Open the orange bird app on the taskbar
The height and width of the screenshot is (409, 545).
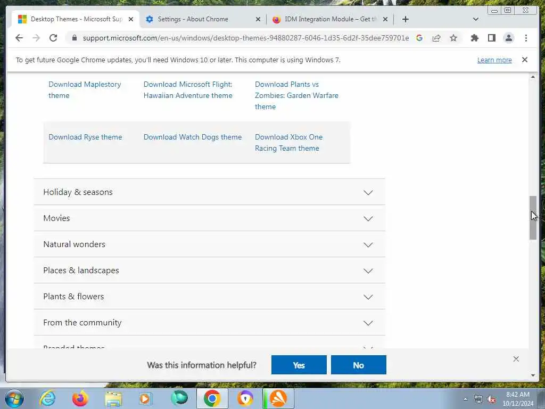(x=278, y=398)
